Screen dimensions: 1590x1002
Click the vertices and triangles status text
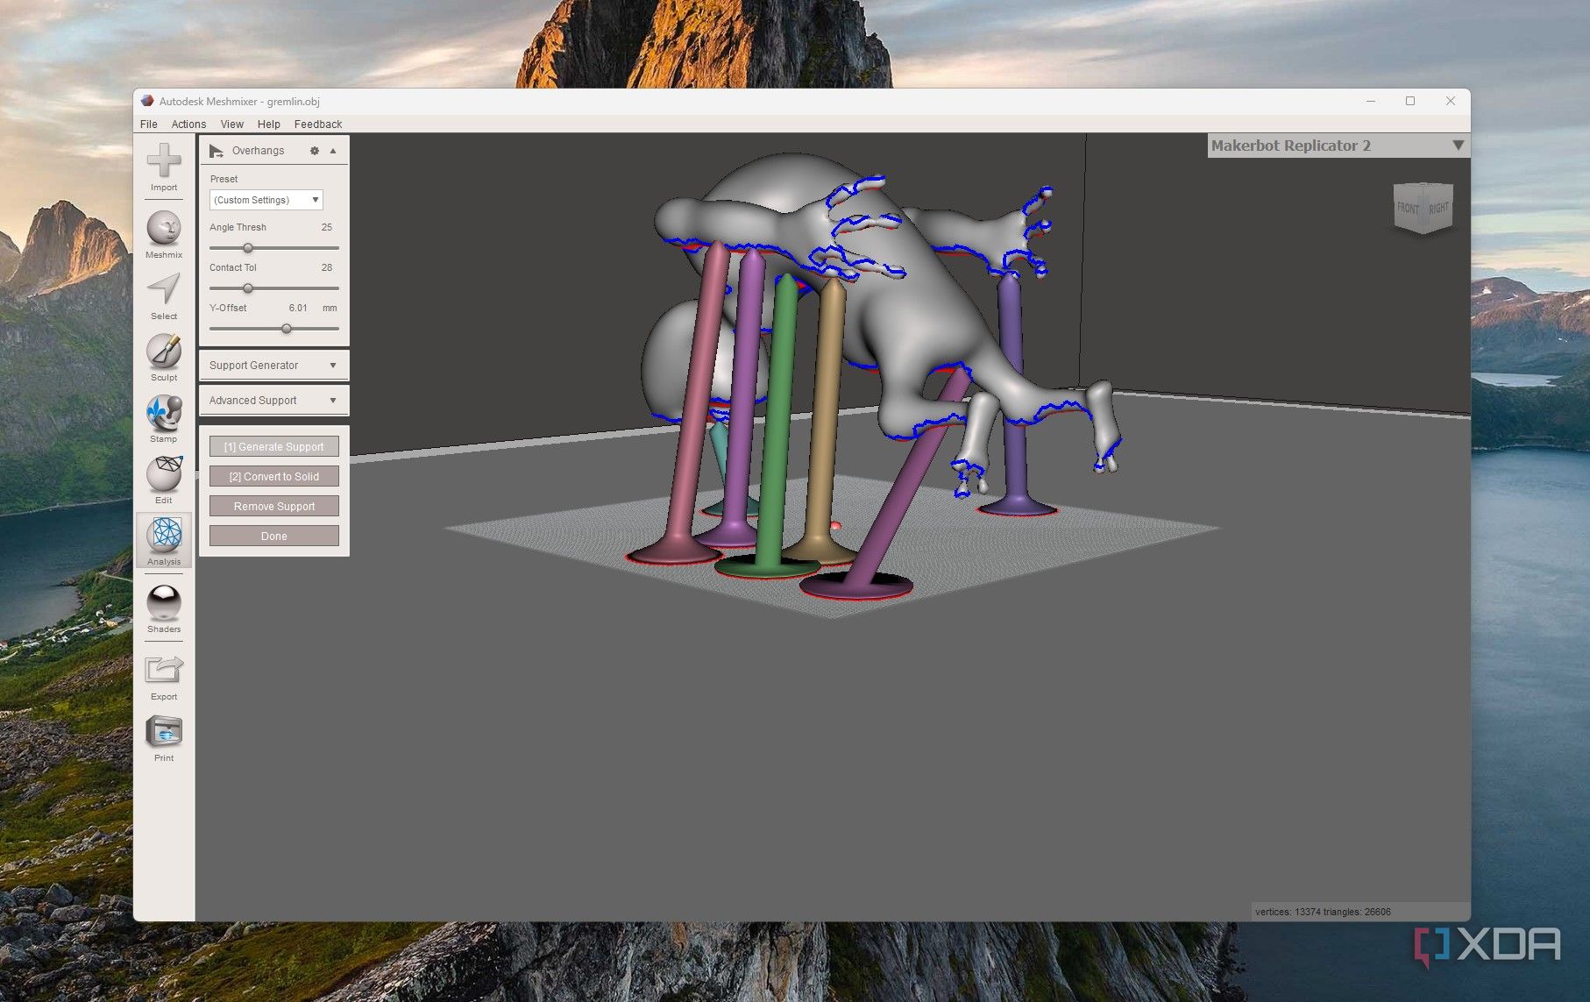point(1323,912)
